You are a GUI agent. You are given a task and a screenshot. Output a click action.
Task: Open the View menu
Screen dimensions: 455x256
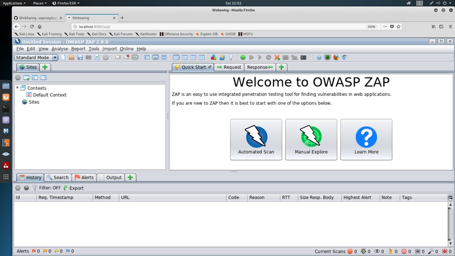[43, 49]
